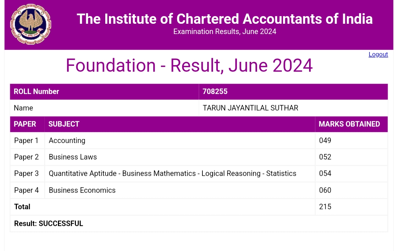Click the Institute of Chartered Accountants title
The width and height of the screenshot is (396, 251).
224,19
